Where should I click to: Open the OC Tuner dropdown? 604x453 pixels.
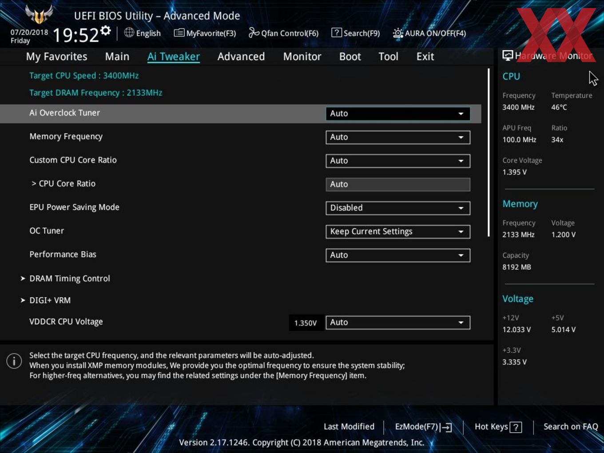[x=398, y=231]
